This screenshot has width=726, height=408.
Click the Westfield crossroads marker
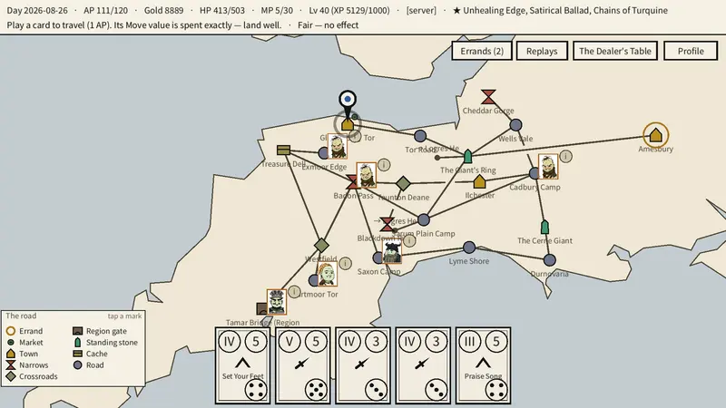(x=321, y=245)
